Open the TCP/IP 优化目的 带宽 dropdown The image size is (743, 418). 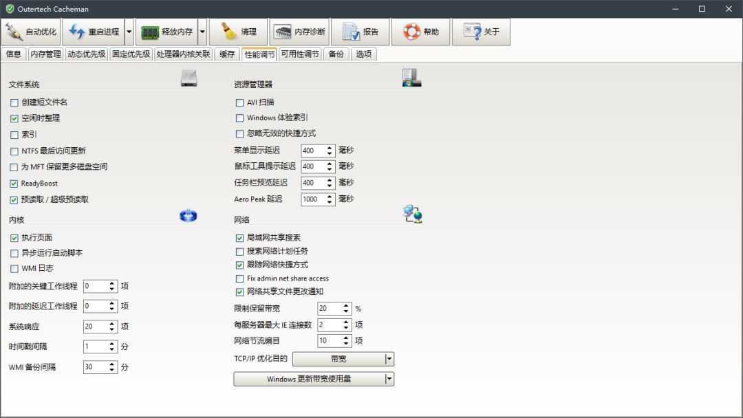[389, 359]
